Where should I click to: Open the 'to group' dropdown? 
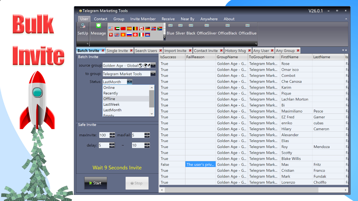click(152, 73)
